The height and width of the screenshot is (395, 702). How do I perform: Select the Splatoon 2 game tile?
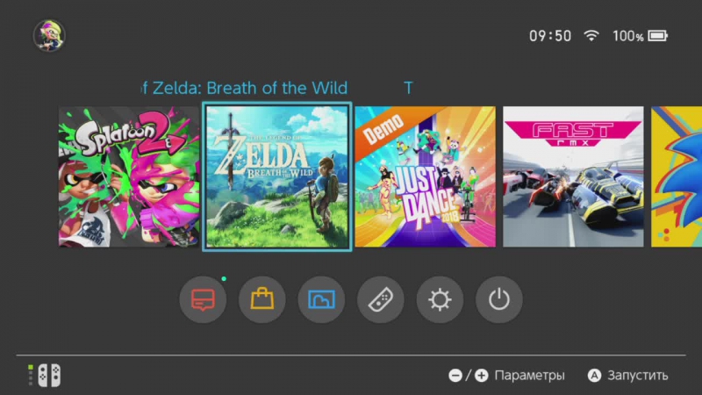(x=129, y=176)
